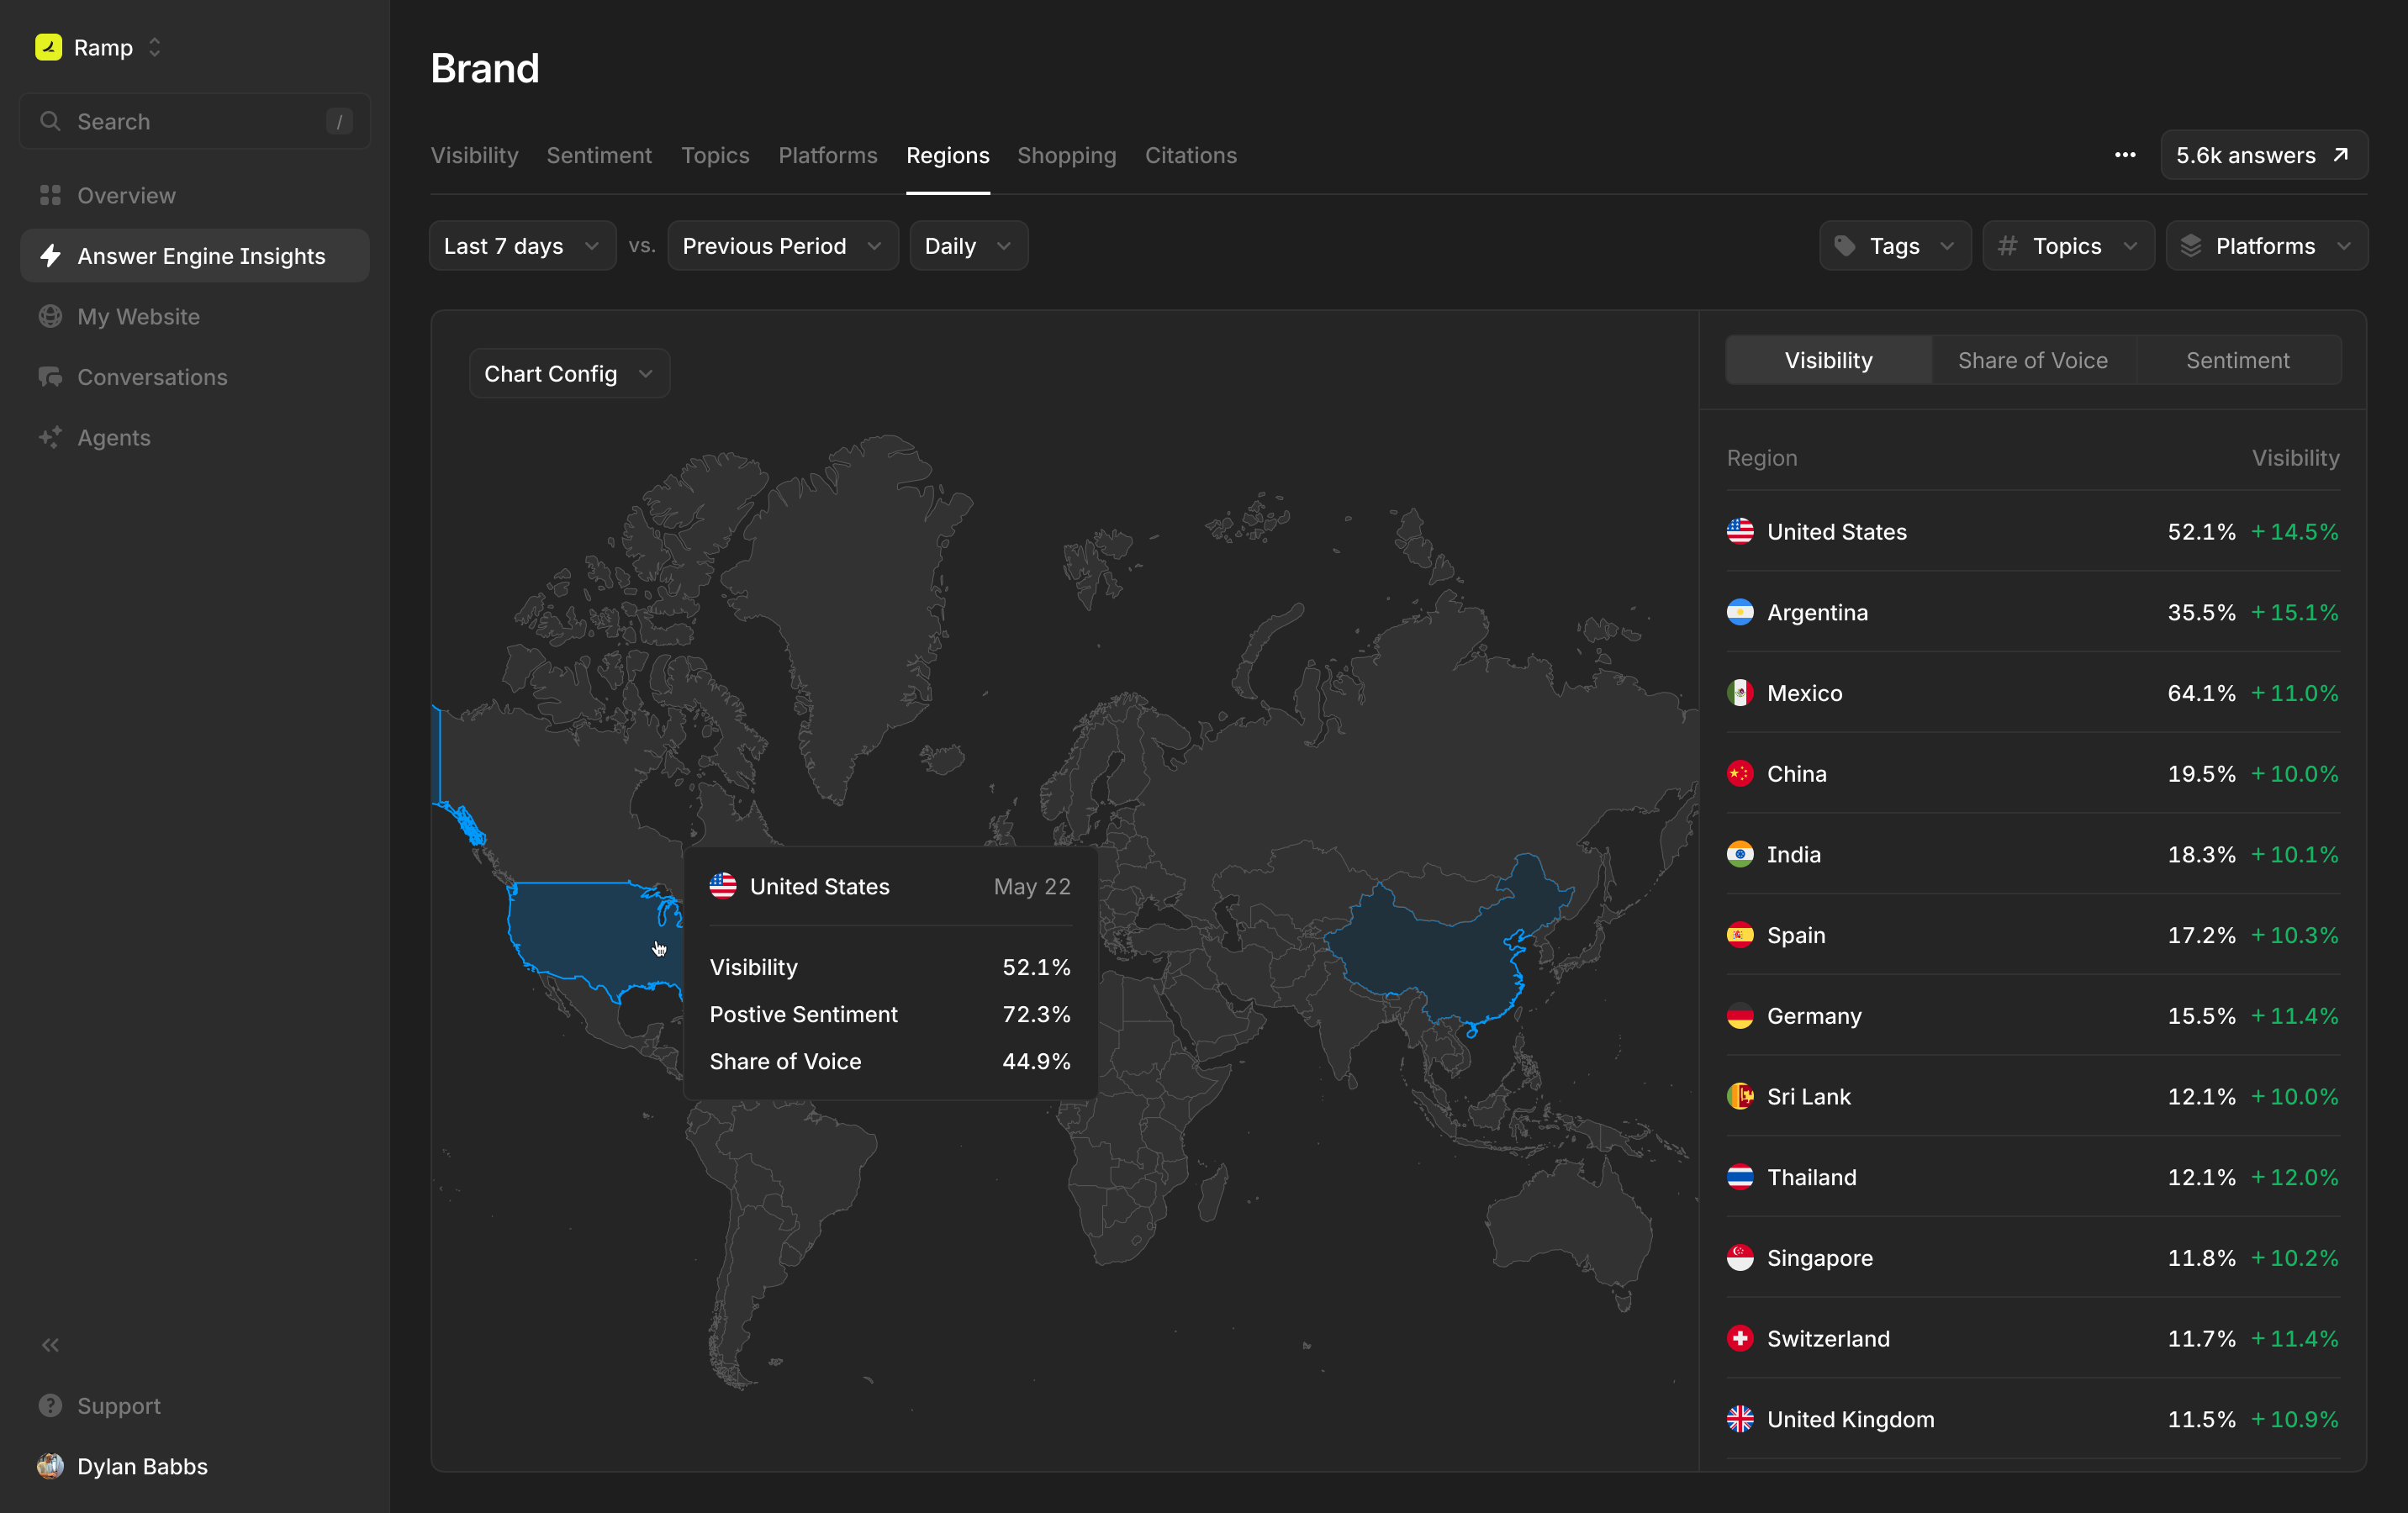Click the Agents sparkle icon
2408x1513 pixels.
point(50,437)
